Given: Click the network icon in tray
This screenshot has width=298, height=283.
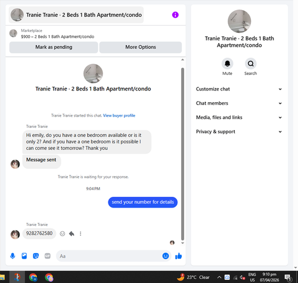Looking at the screenshot, I should (235, 278).
